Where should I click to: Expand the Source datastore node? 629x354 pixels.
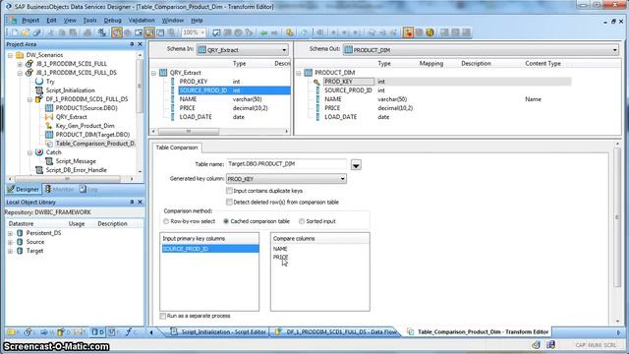pos(11,242)
